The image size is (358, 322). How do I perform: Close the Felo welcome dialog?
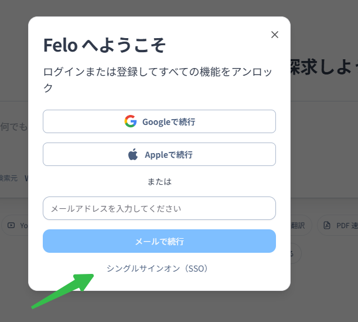tap(275, 35)
